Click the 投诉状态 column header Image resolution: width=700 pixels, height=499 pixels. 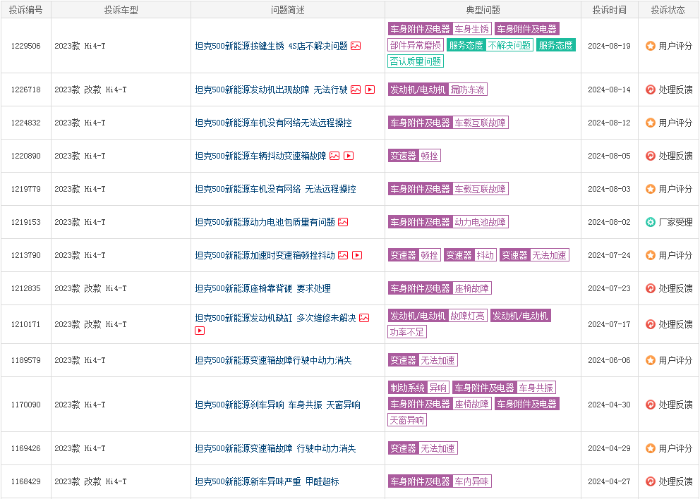[x=668, y=10]
